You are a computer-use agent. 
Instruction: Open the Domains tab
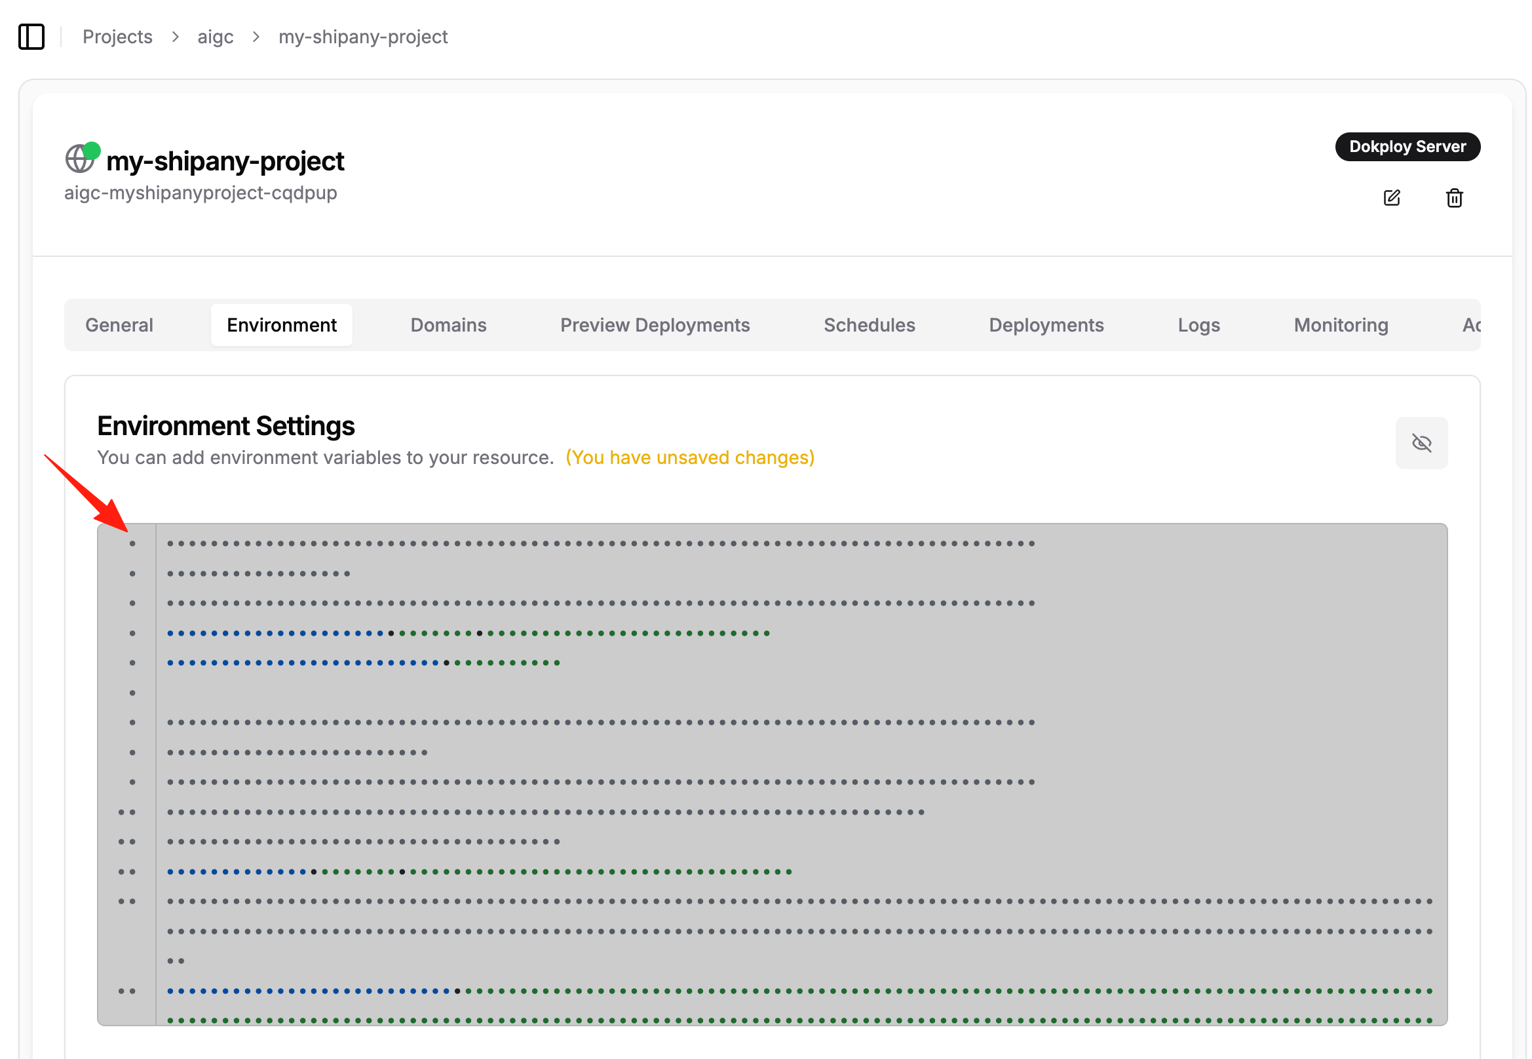tap(448, 325)
